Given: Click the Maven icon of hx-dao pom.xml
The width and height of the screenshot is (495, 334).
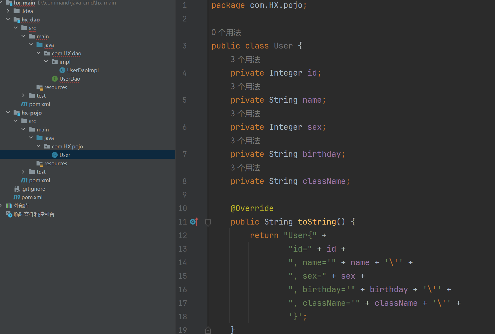Looking at the screenshot, I should pos(24,104).
